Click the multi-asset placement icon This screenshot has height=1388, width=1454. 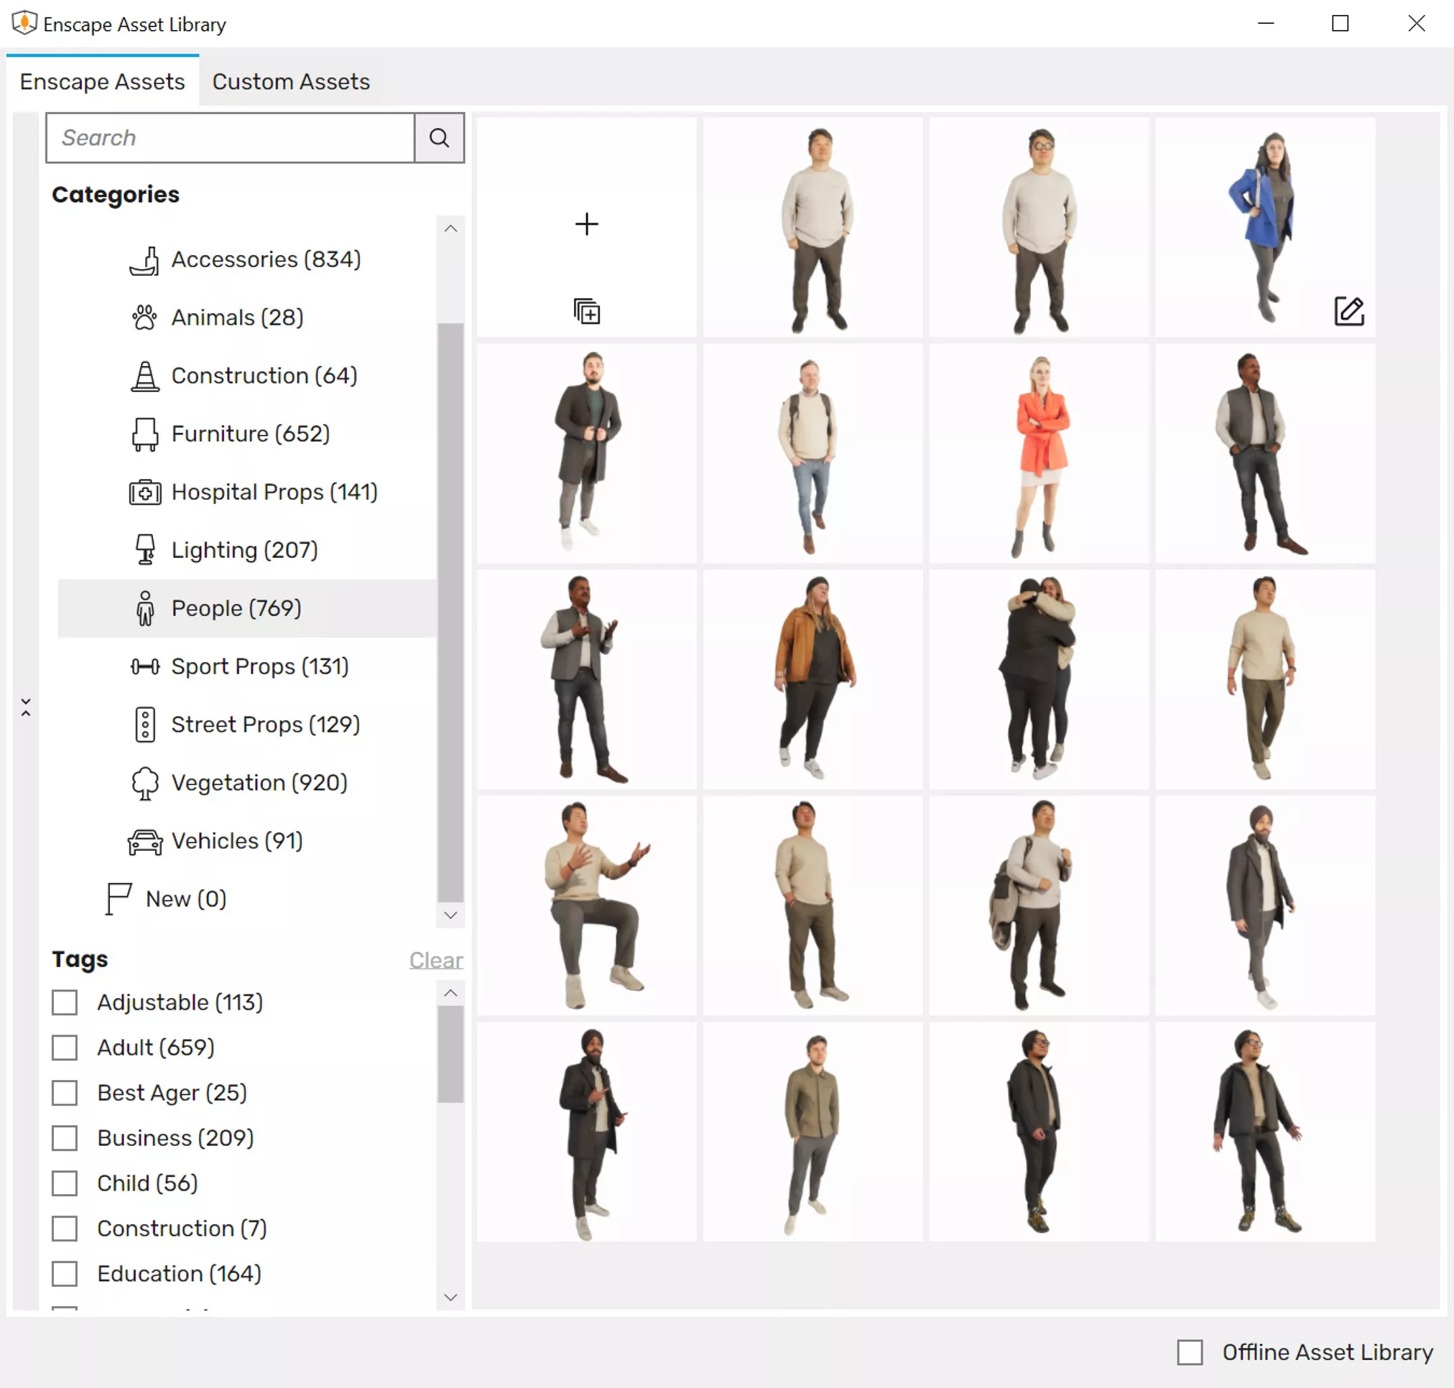[x=586, y=311]
